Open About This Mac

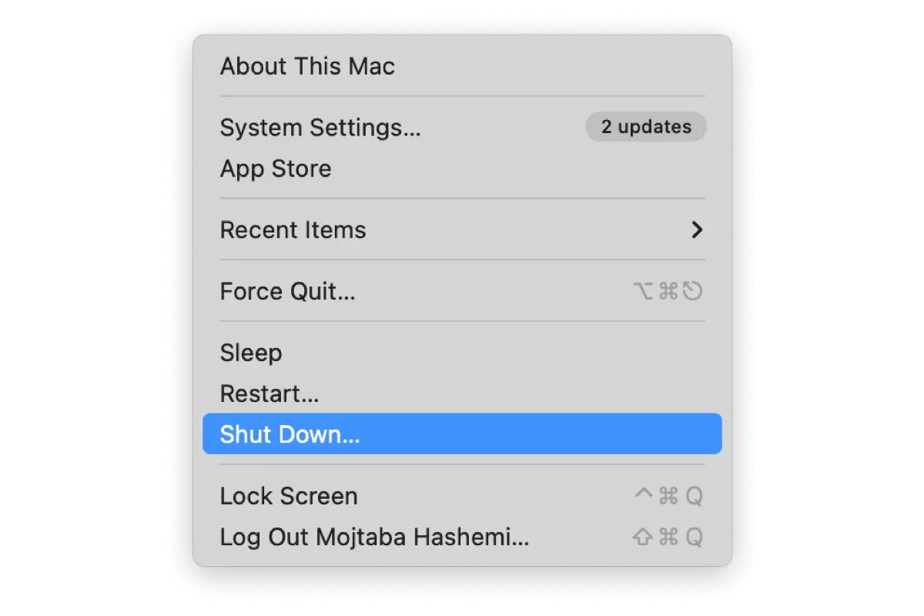coord(307,66)
